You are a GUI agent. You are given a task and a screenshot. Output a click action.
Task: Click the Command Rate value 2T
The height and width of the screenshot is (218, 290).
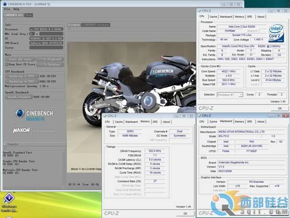155,181
